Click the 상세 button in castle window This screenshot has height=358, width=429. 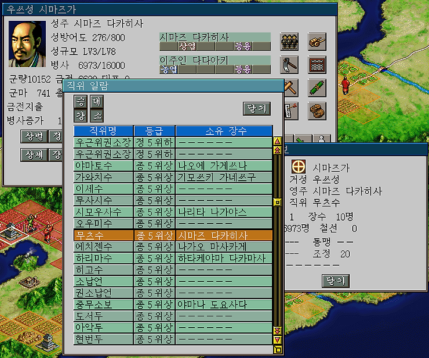point(34,155)
